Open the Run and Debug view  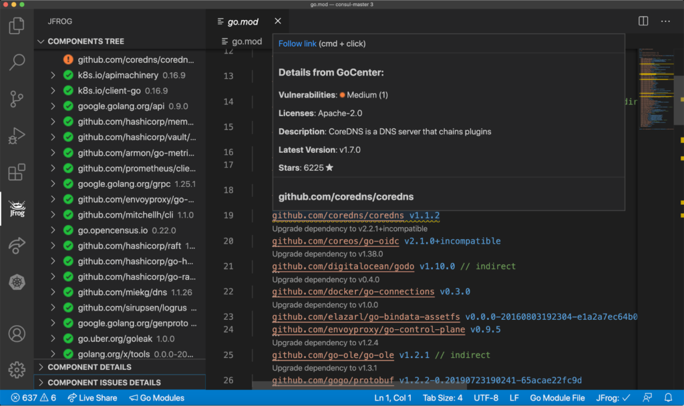(17, 136)
